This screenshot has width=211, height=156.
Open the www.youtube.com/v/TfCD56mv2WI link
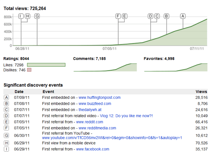click(x=112, y=138)
